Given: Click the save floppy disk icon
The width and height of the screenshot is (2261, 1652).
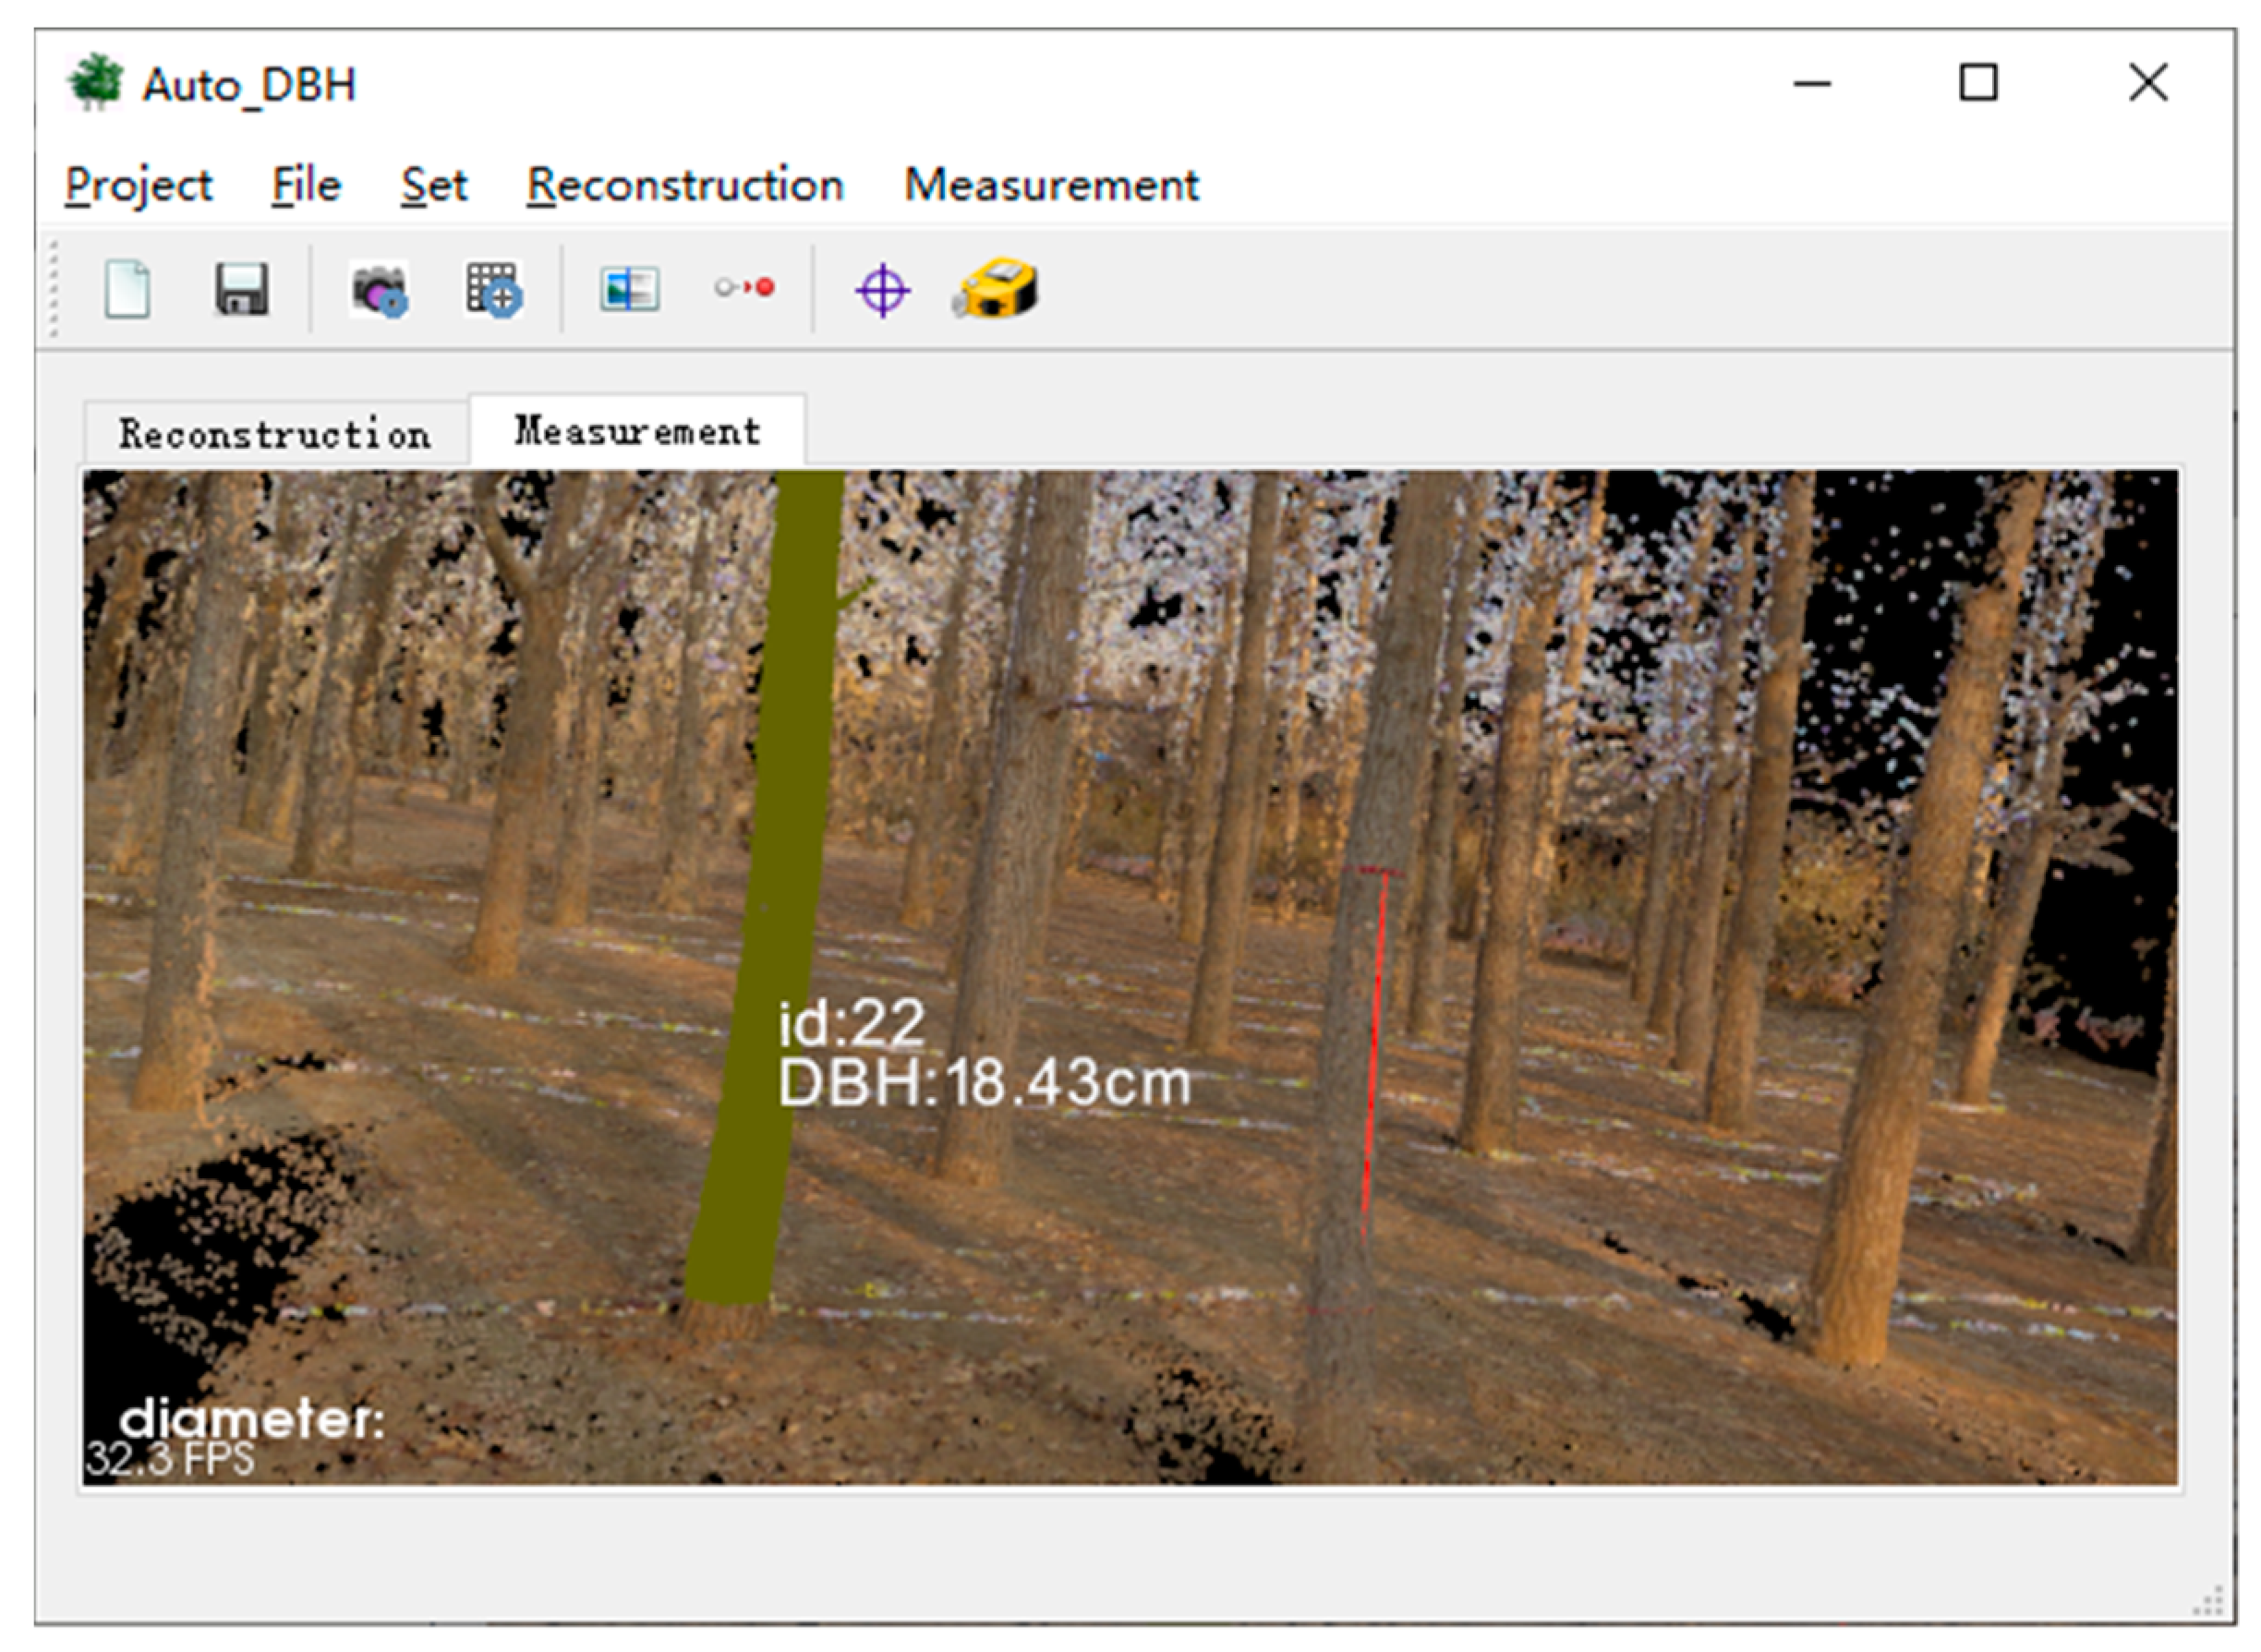Looking at the screenshot, I should click(x=241, y=290).
